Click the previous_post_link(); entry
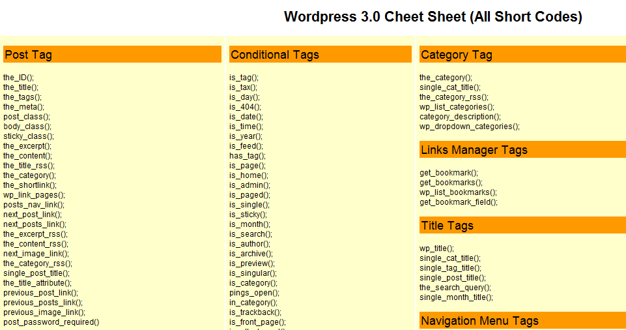The width and height of the screenshot is (626, 330). coord(41,293)
